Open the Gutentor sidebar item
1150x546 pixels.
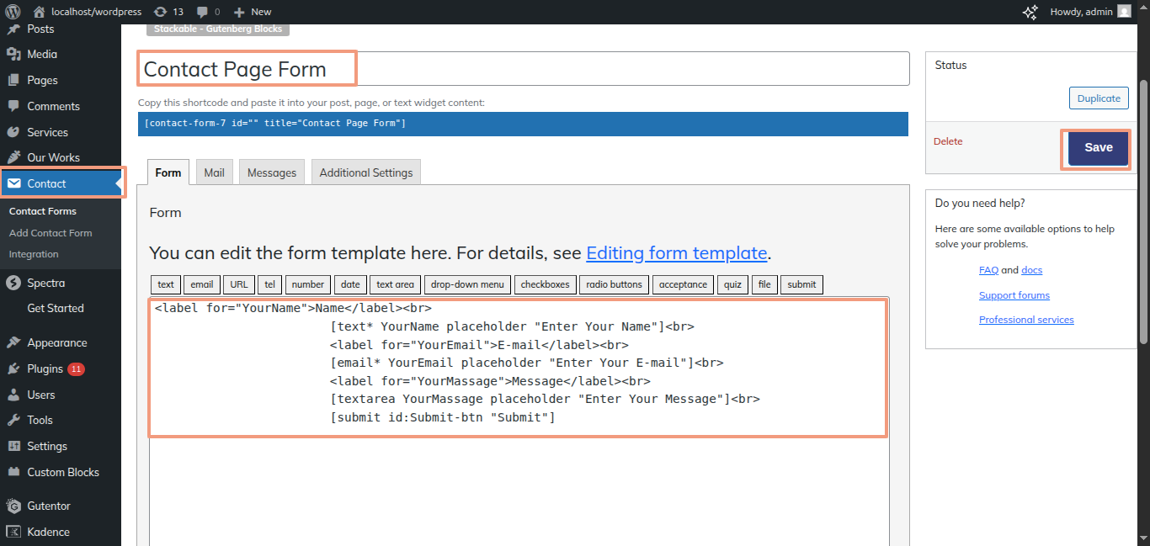pyautogui.click(x=49, y=506)
